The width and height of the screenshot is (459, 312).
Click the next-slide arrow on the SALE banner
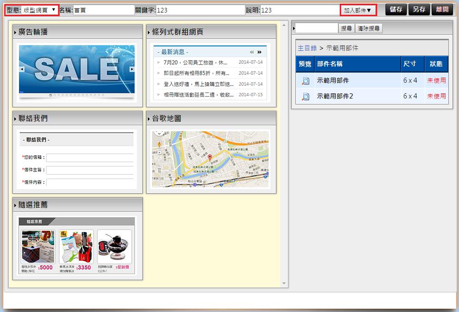pos(132,69)
